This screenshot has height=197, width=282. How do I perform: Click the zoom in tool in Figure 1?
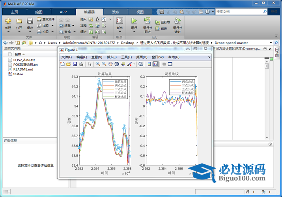(98, 64)
